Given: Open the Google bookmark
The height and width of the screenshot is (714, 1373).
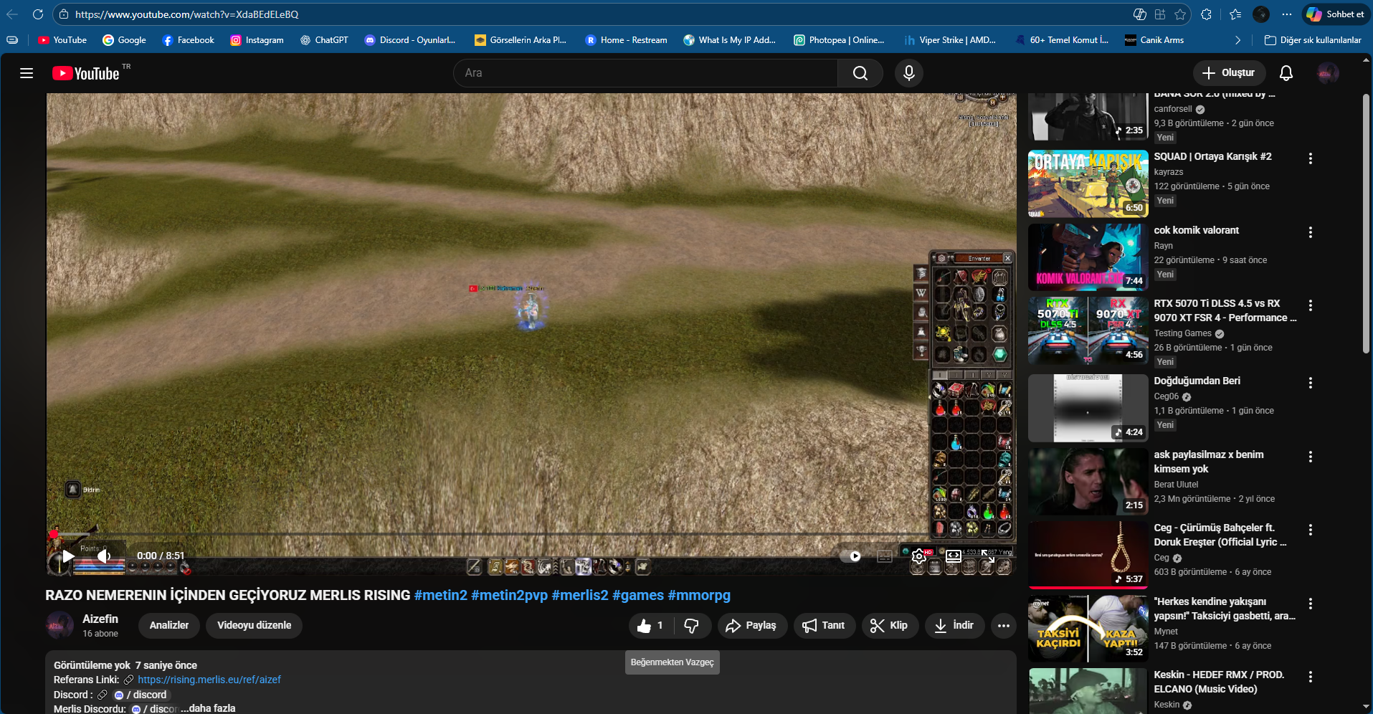Looking at the screenshot, I should (x=124, y=40).
